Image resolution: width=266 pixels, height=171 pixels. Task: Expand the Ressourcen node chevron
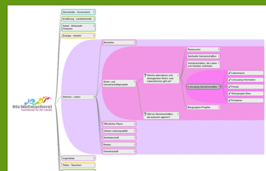(x=218, y=50)
